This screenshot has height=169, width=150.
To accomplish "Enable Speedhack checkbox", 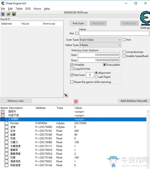I will (x=124, y=56).
